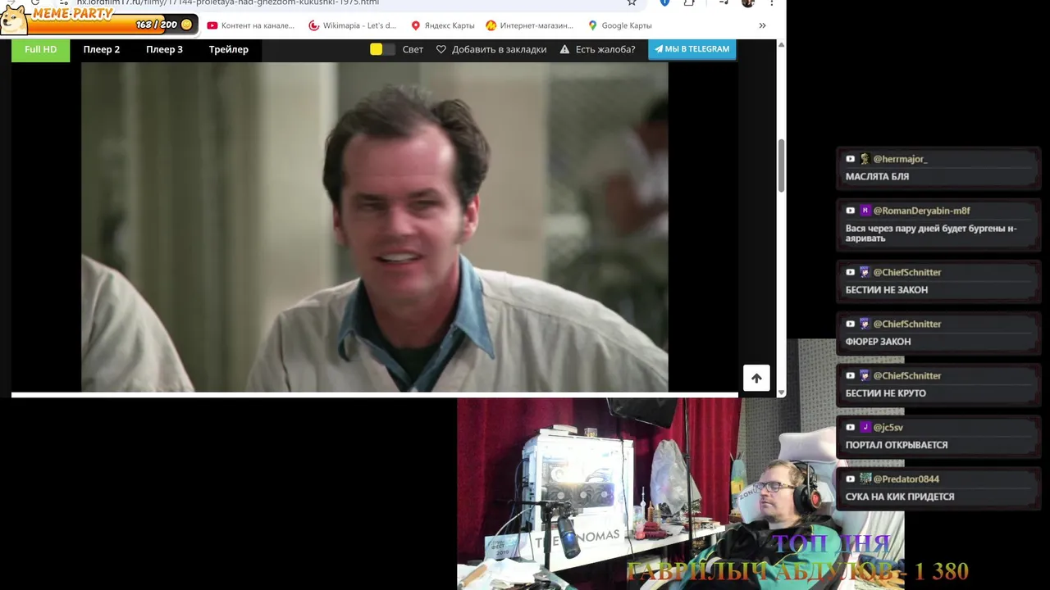Image resolution: width=1050 pixels, height=590 pixels.
Task: Expand the bookmarks overflow chevron
Action: [762, 25]
